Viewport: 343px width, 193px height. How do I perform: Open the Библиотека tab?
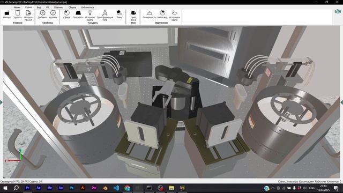tap(87, 8)
